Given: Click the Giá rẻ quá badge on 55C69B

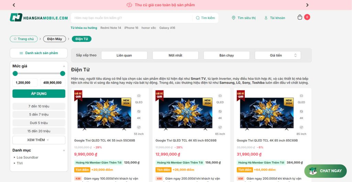Looking at the screenshot, I should click(x=78, y=96).
